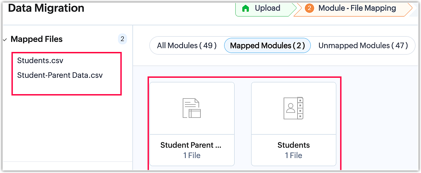Go back to the Upload step
The image size is (421, 173).
tap(267, 8)
